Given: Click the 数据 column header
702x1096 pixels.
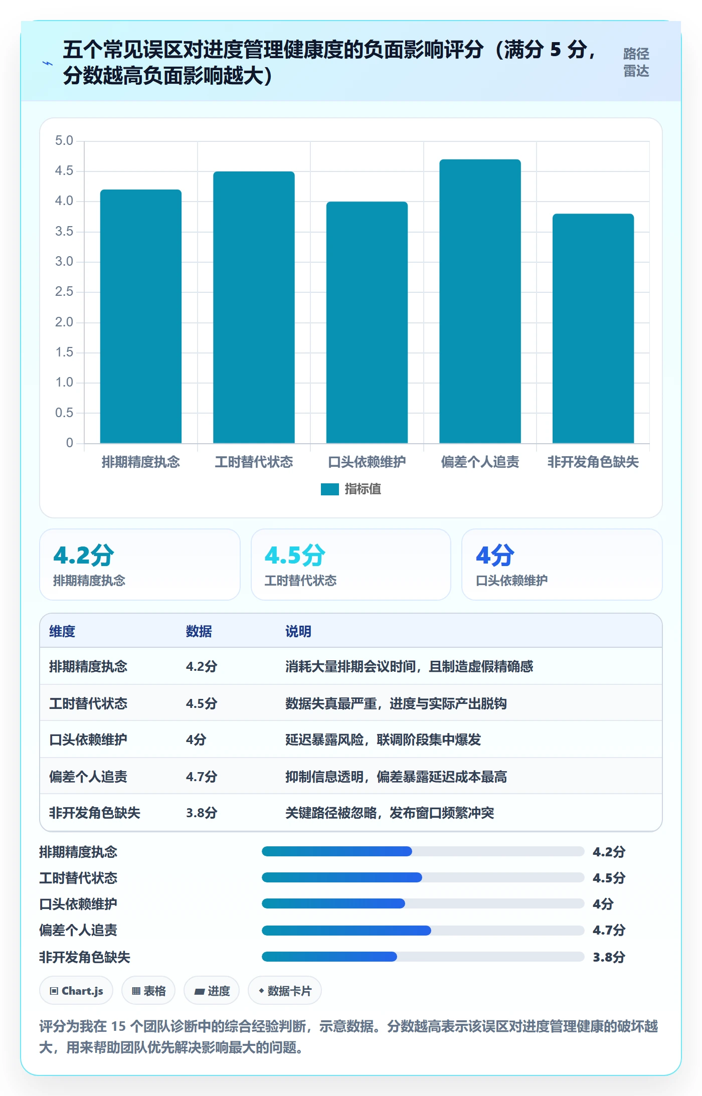Looking at the screenshot, I should (199, 631).
